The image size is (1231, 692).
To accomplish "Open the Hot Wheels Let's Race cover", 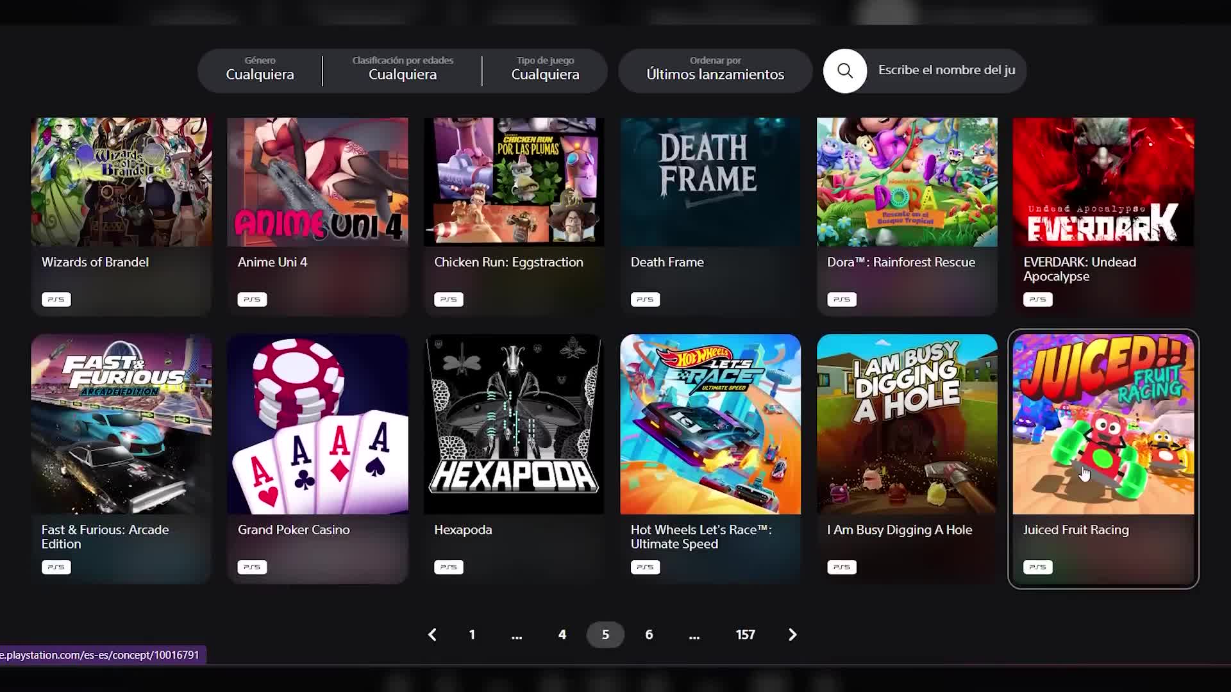I will click(x=710, y=424).
